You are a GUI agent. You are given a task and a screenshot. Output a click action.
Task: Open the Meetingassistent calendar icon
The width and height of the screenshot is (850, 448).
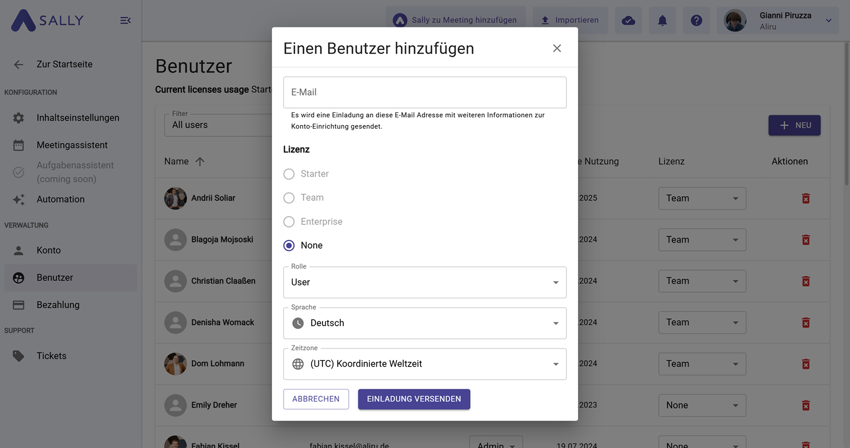(x=18, y=145)
